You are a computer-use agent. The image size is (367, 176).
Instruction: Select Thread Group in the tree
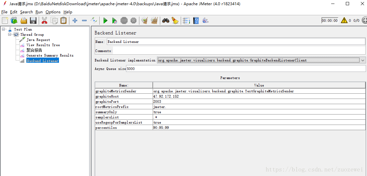(x=32, y=34)
